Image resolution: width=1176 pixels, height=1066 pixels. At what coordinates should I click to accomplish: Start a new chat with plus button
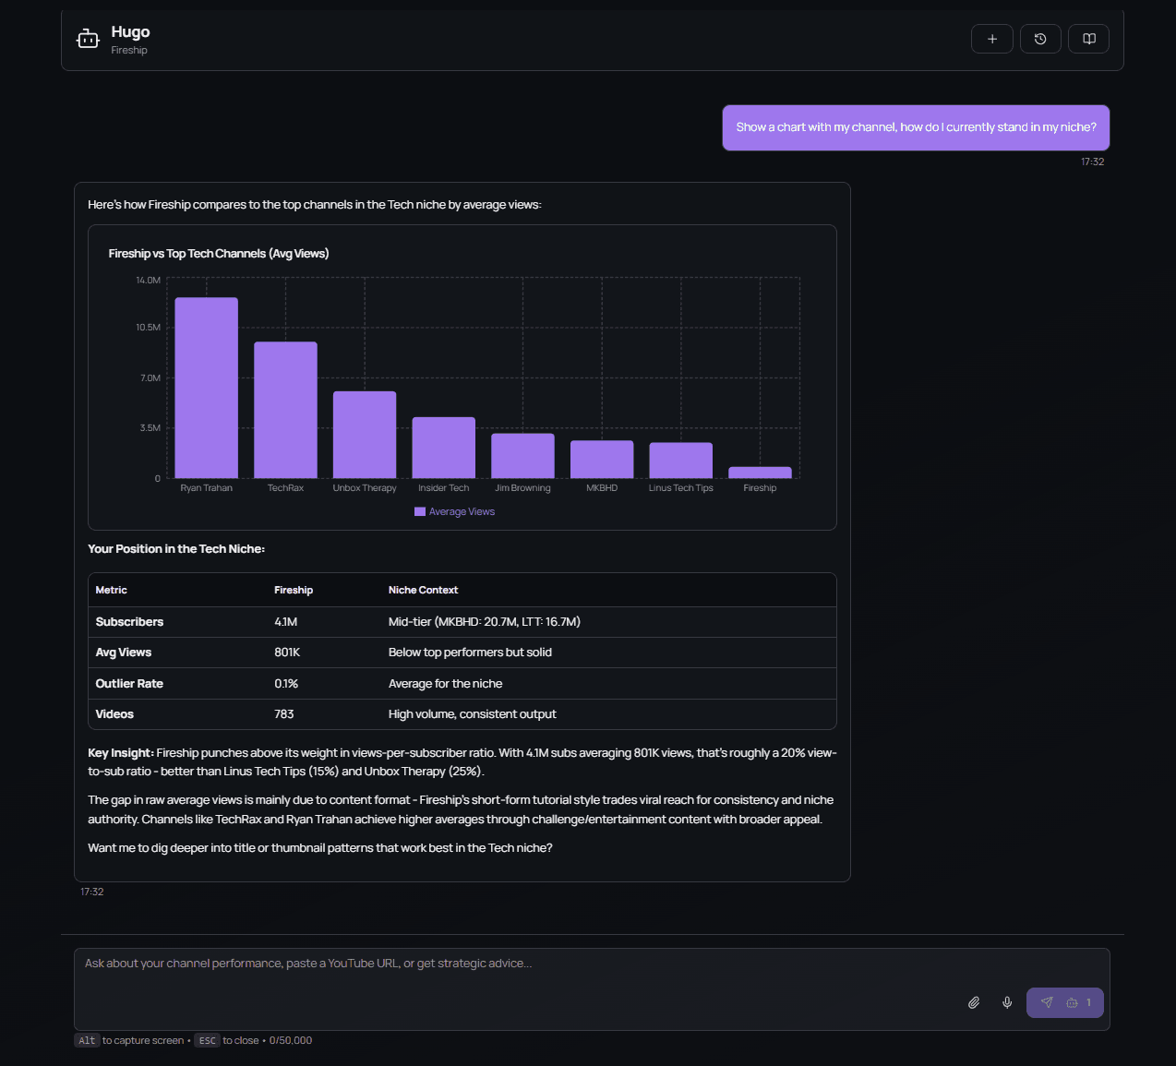click(992, 39)
